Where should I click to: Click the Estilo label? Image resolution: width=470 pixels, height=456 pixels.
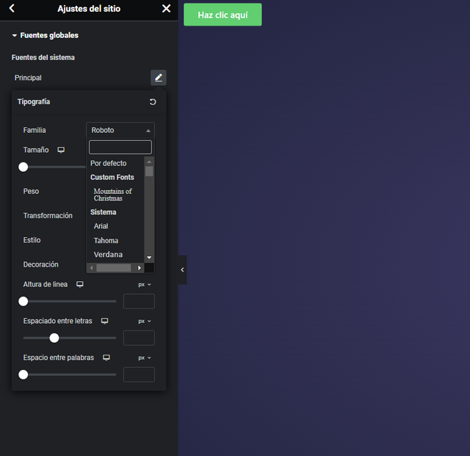click(32, 240)
